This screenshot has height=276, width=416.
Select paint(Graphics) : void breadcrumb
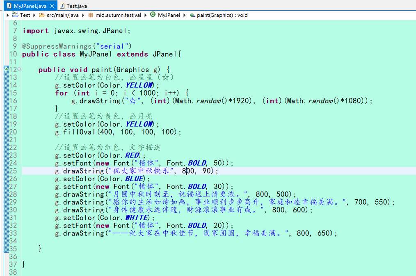[222, 15]
